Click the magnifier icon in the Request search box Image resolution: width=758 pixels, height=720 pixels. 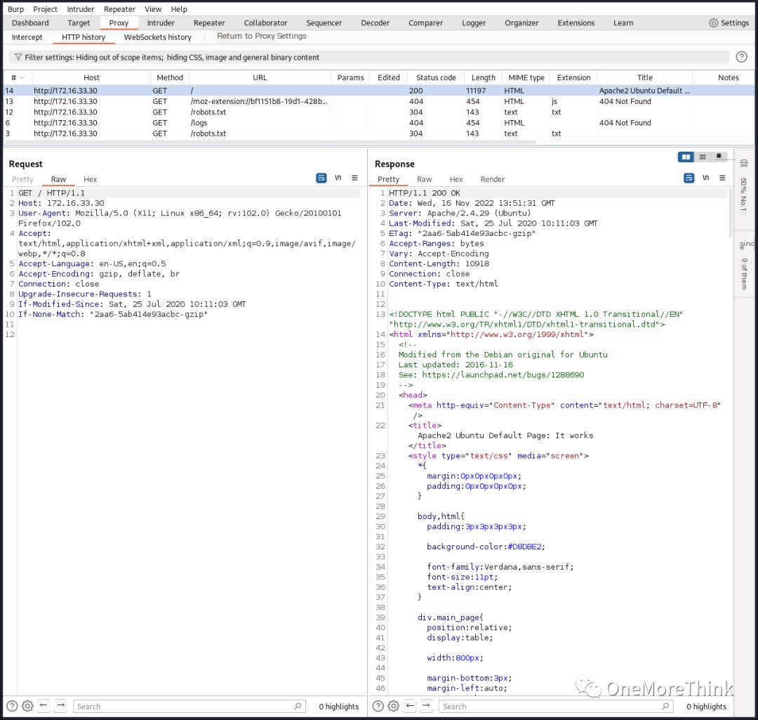click(x=298, y=706)
